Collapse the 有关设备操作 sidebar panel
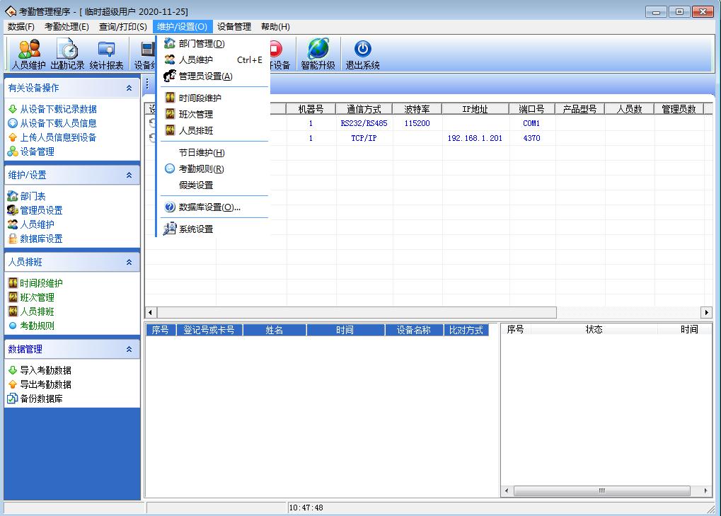Image resolution: width=721 pixels, height=516 pixels. click(129, 88)
